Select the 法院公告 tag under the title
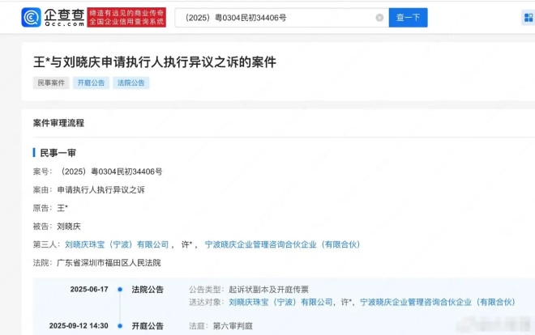 click(x=131, y=83)
